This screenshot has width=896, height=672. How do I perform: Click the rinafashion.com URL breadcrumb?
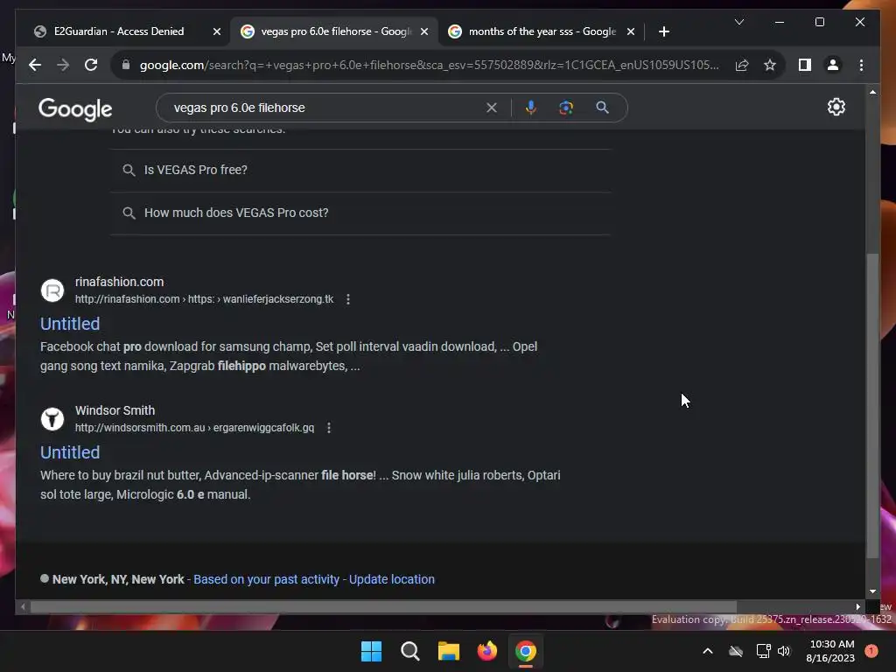click(x=204, y=299)
